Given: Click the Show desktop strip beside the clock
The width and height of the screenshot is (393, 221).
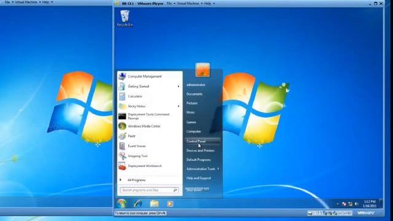Looking at the screenshot, I should click(381, 203).
